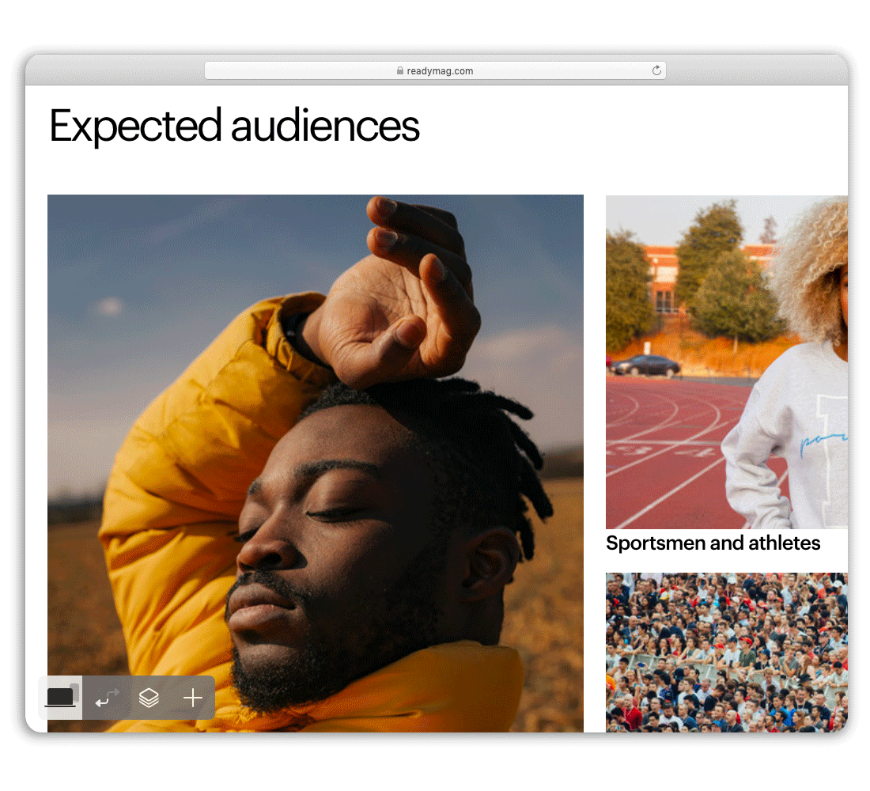Click the address bar showing readymag.com

[x=435, y=70]
